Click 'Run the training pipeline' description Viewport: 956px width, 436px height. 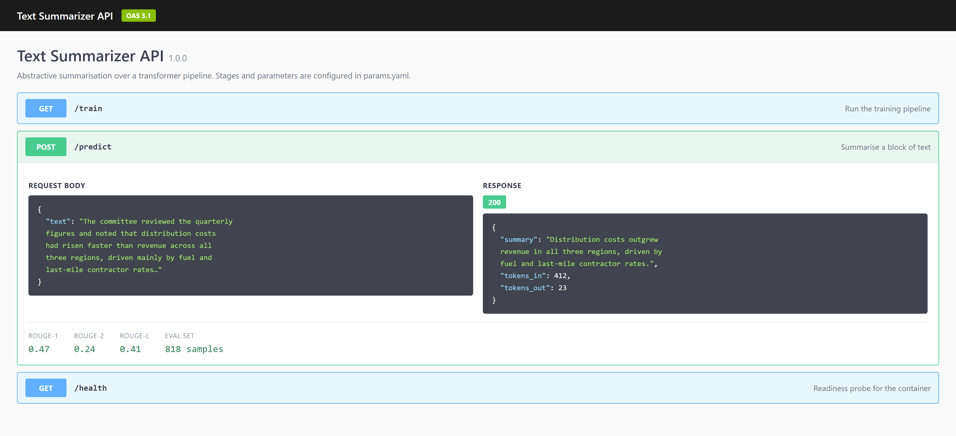(888, 109)
